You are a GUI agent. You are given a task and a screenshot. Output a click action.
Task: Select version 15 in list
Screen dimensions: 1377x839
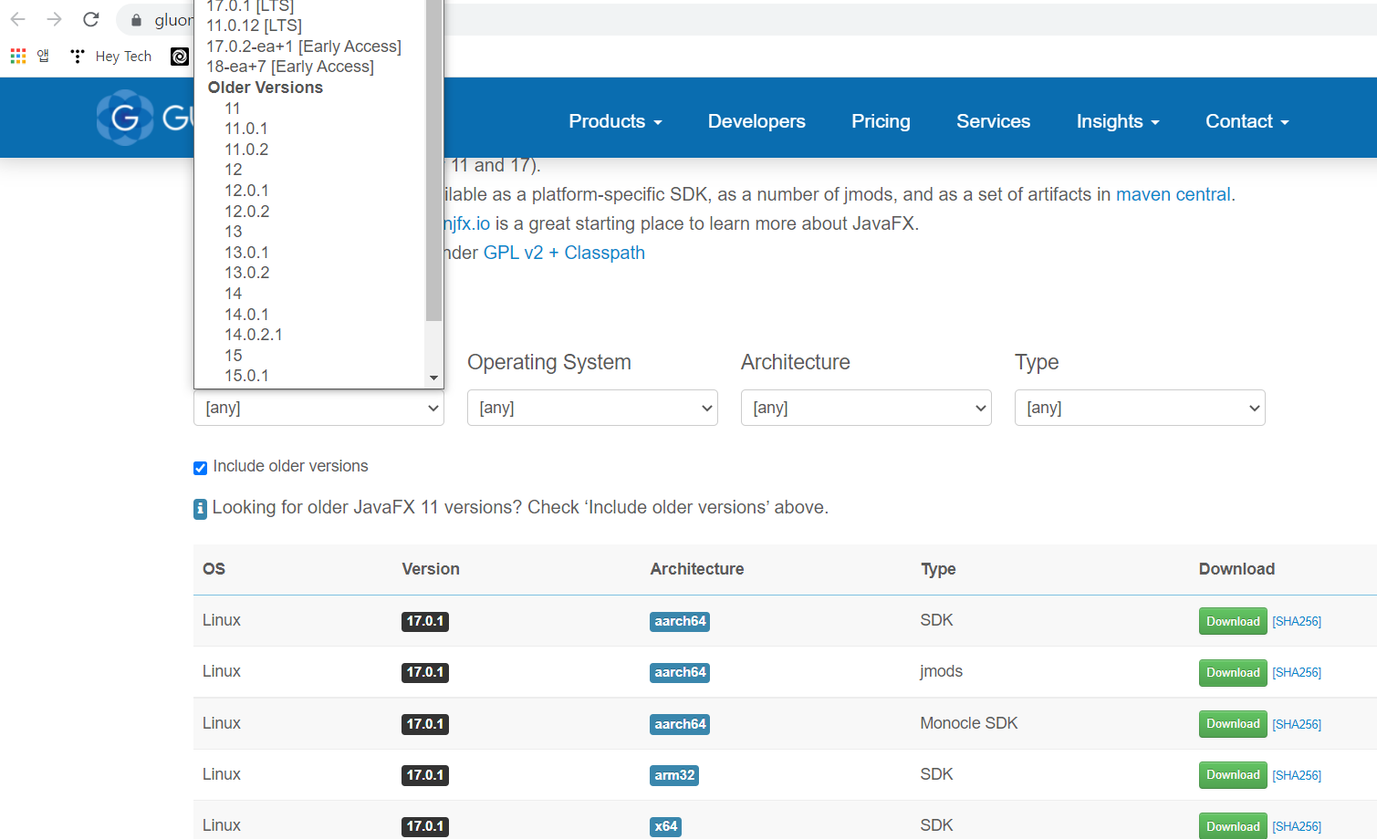pyautogui.click(x=310, y=356)
